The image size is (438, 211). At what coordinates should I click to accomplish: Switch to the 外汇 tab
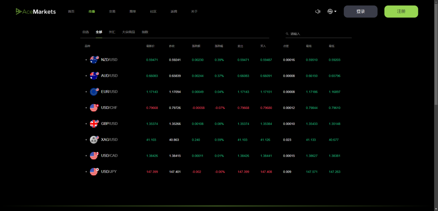[111, 32]
